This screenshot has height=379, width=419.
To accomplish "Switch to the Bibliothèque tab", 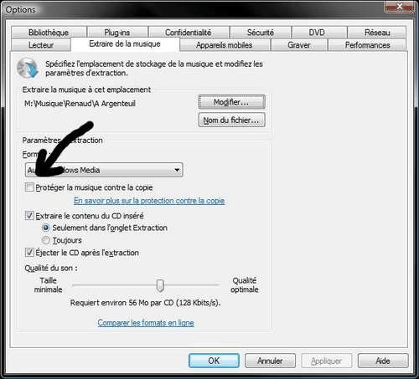I will point(49,33).
